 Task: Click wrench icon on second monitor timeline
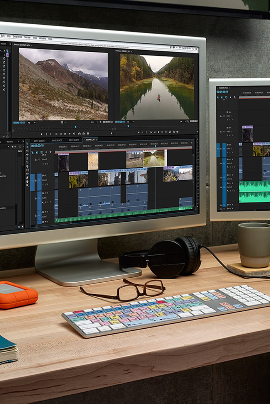pyautogui.click(x=235, y=97)
